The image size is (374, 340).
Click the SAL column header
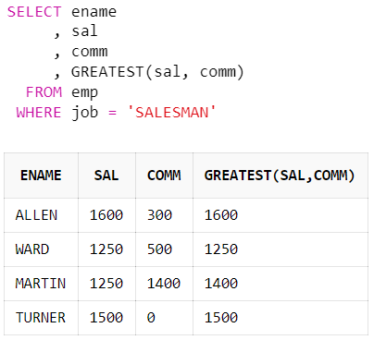coord(106,176)
